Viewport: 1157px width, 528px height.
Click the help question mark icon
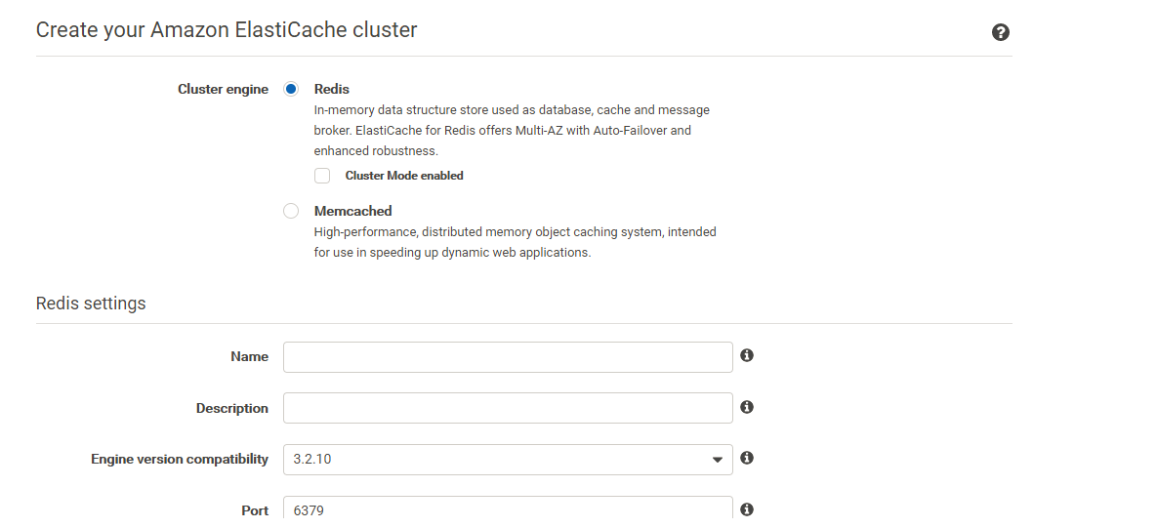[1000, 32]
